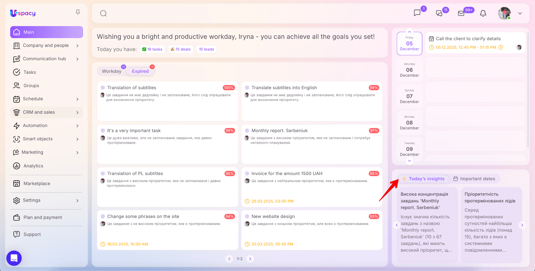Show previous insight card
The width and height of the screenshot is (535, 271).
click(x=397, y=225)
